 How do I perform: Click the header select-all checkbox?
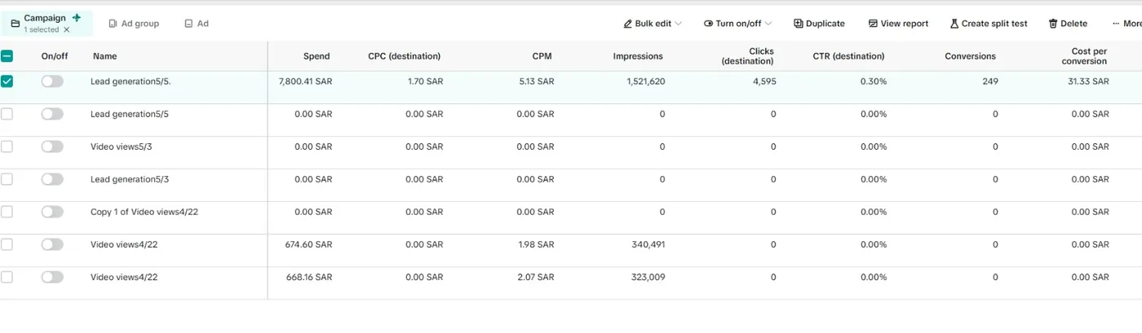click(x=7, y=56)
